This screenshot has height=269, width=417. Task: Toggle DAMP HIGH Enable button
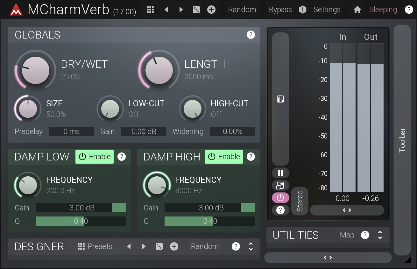tap(224, 157)
